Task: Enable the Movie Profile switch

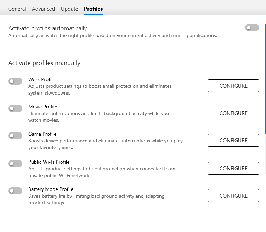Action: pyautogui.click(x=15, y=109)
